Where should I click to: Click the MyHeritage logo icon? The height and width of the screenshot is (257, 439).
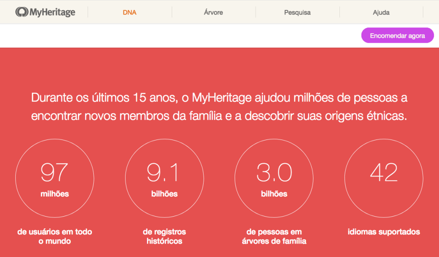coord(22,12)
